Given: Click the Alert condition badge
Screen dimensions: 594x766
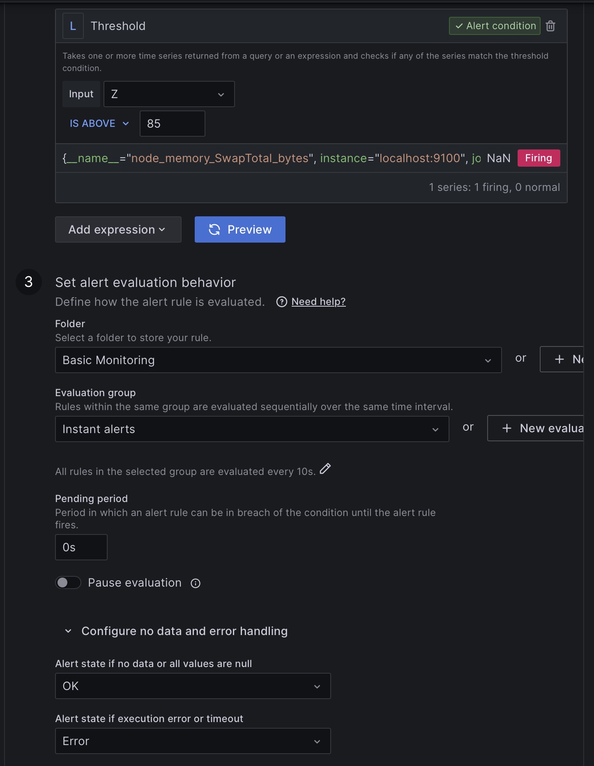Looking at the screenshot, I should (x=495, y=26).
